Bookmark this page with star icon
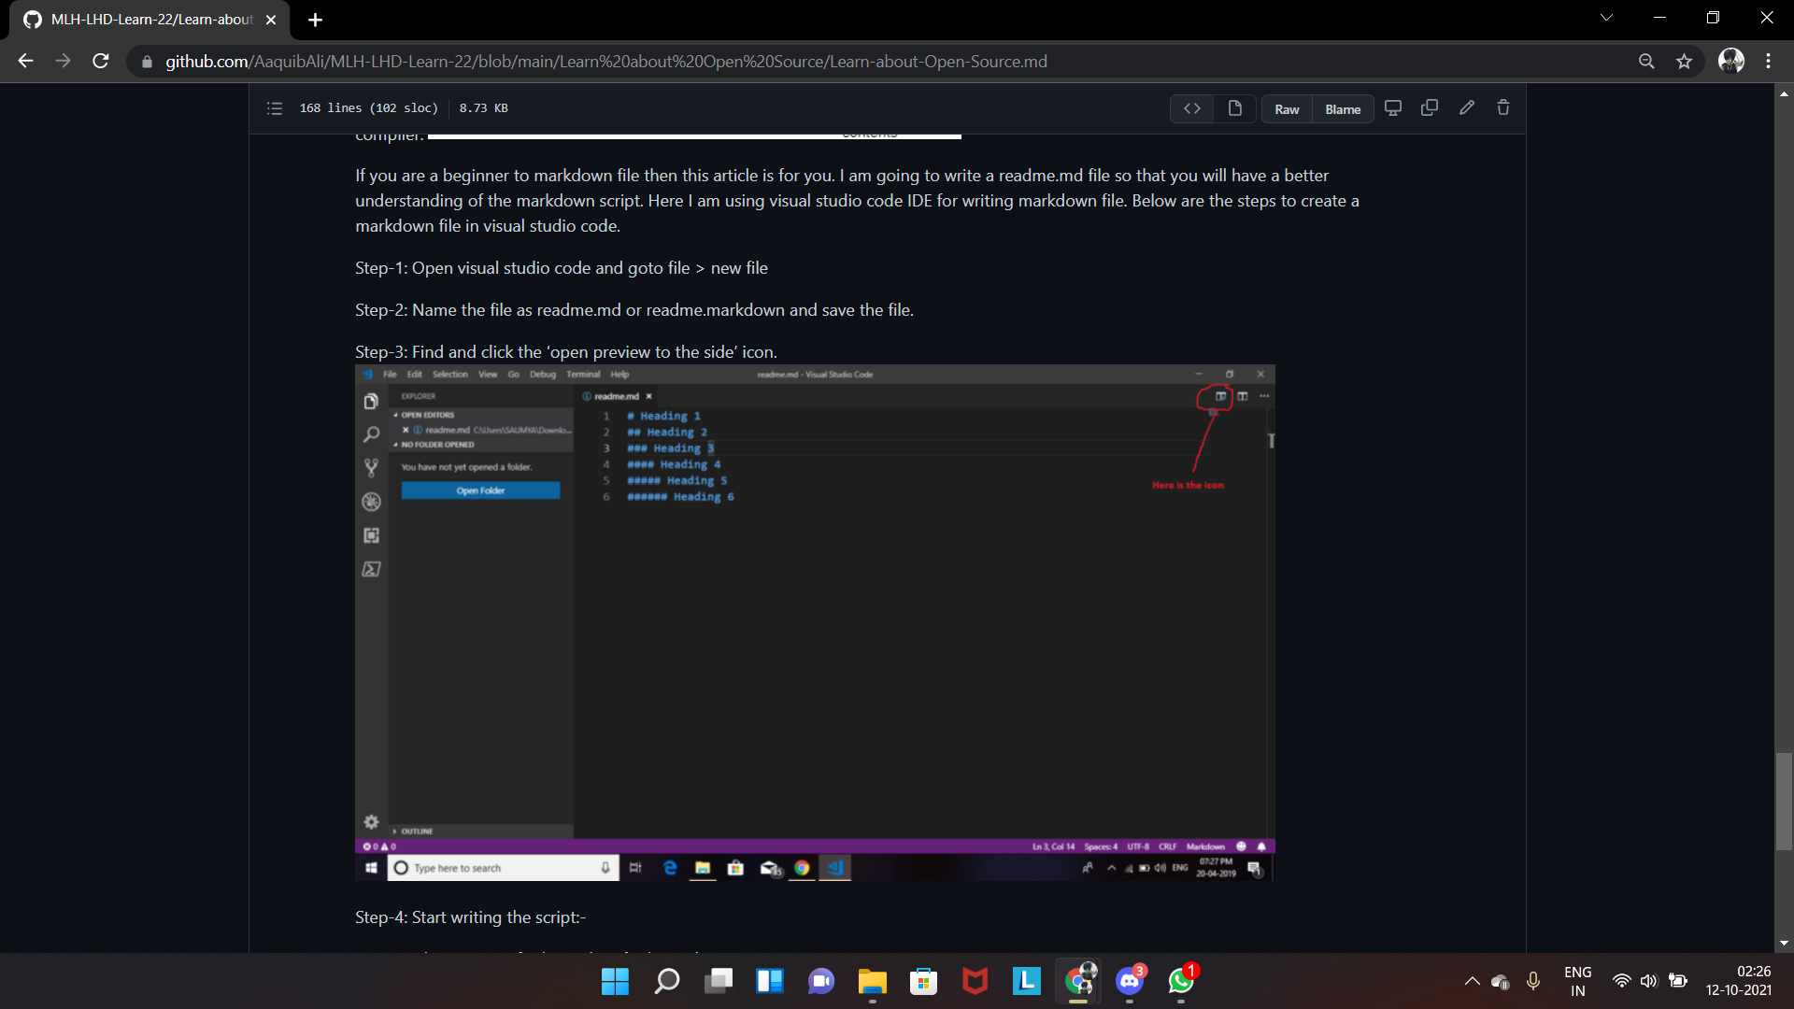1794x1009 pixels. (x=1684, y=62)
